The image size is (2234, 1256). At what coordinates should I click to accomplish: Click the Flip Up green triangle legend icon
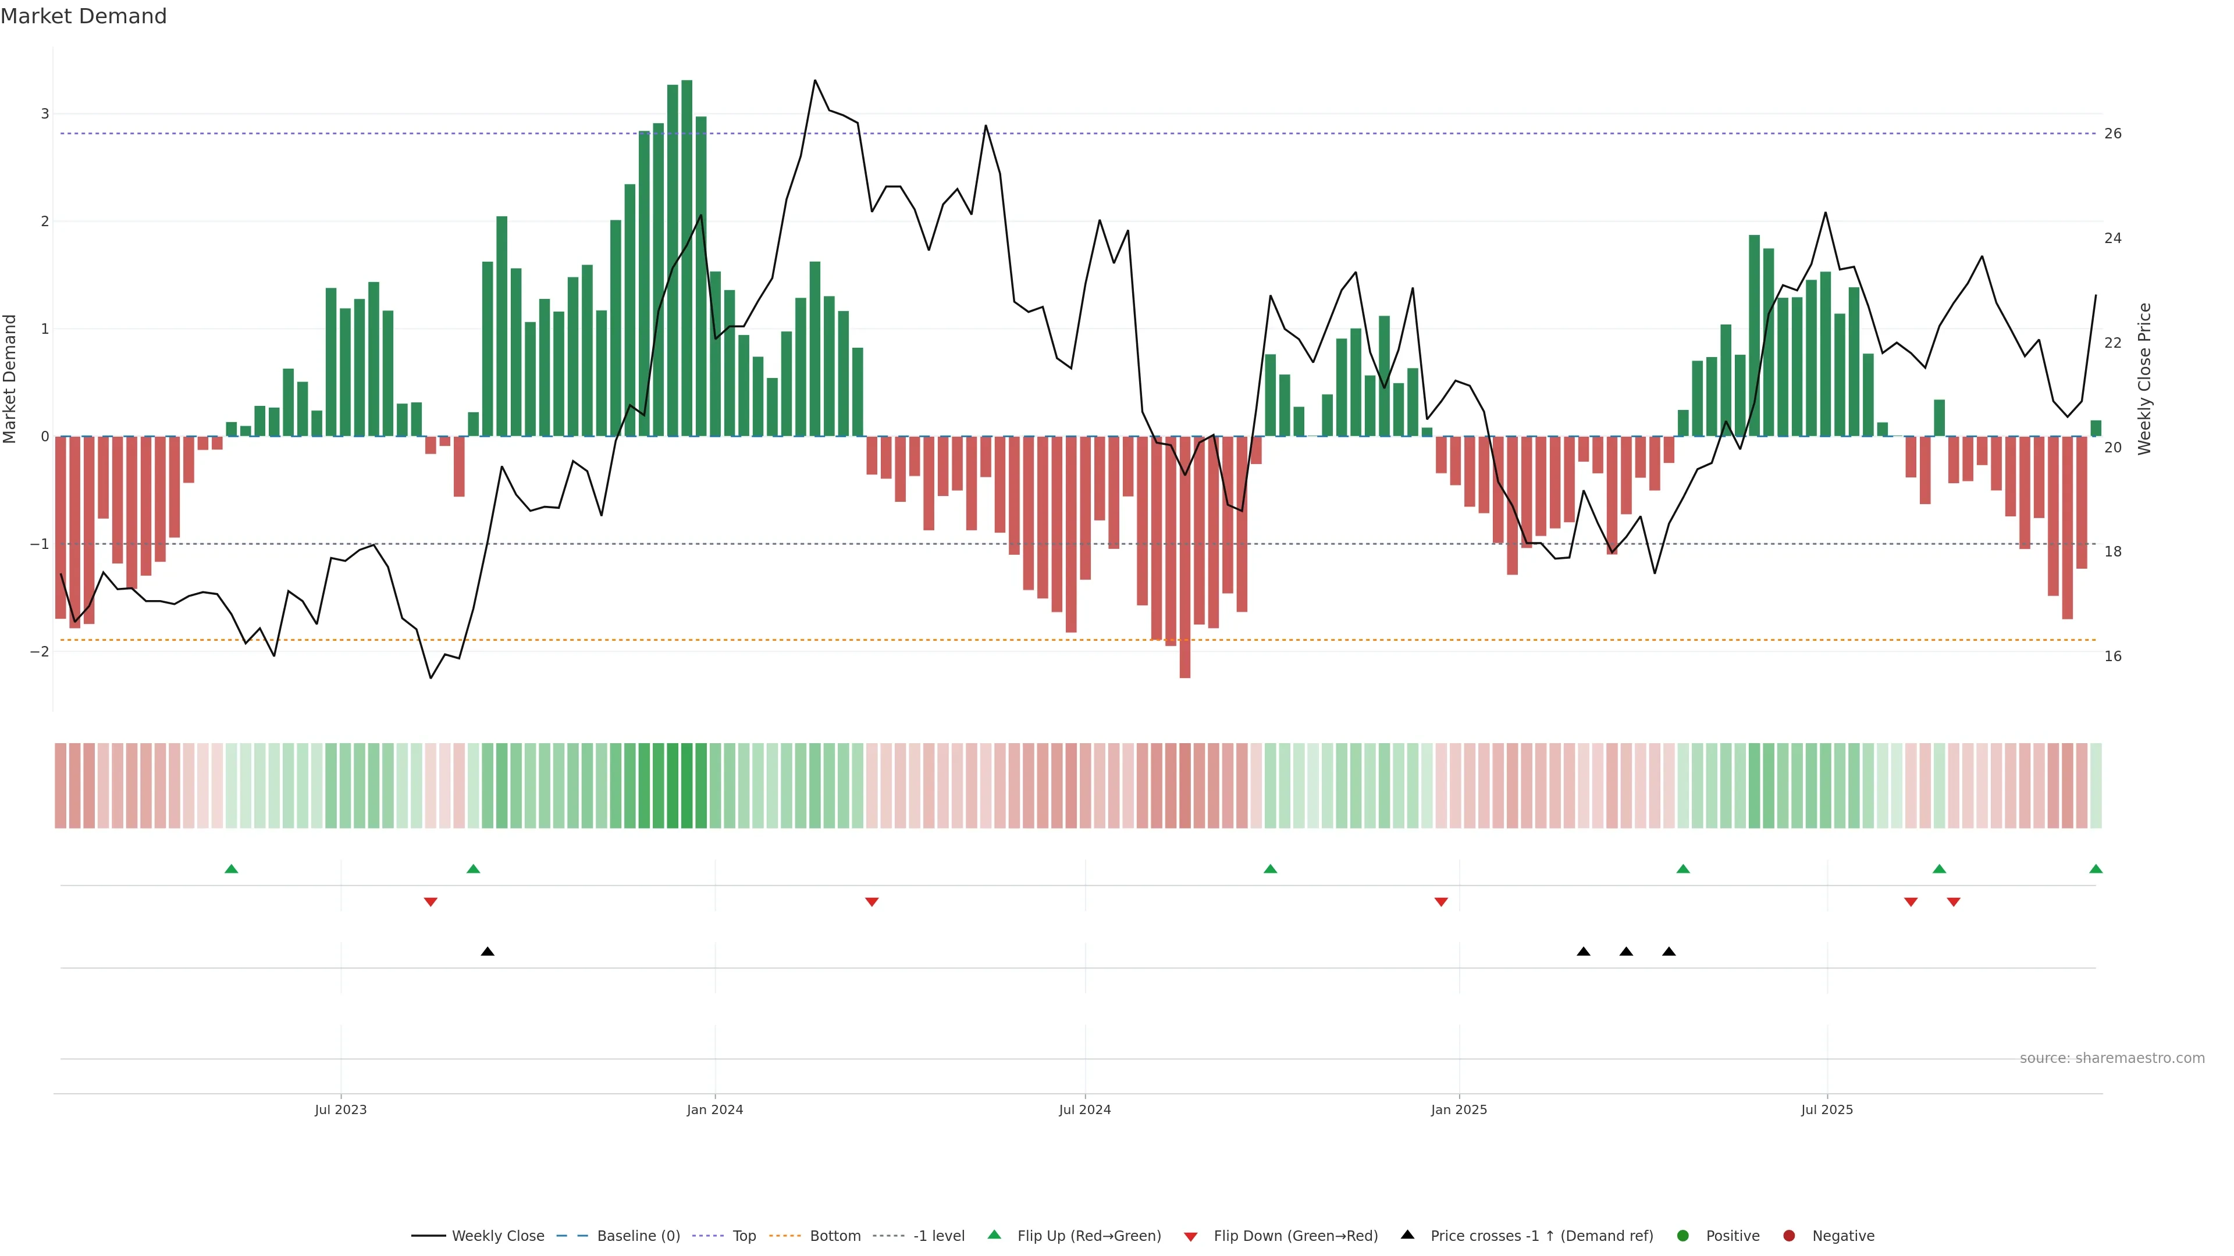(994, 1235)
